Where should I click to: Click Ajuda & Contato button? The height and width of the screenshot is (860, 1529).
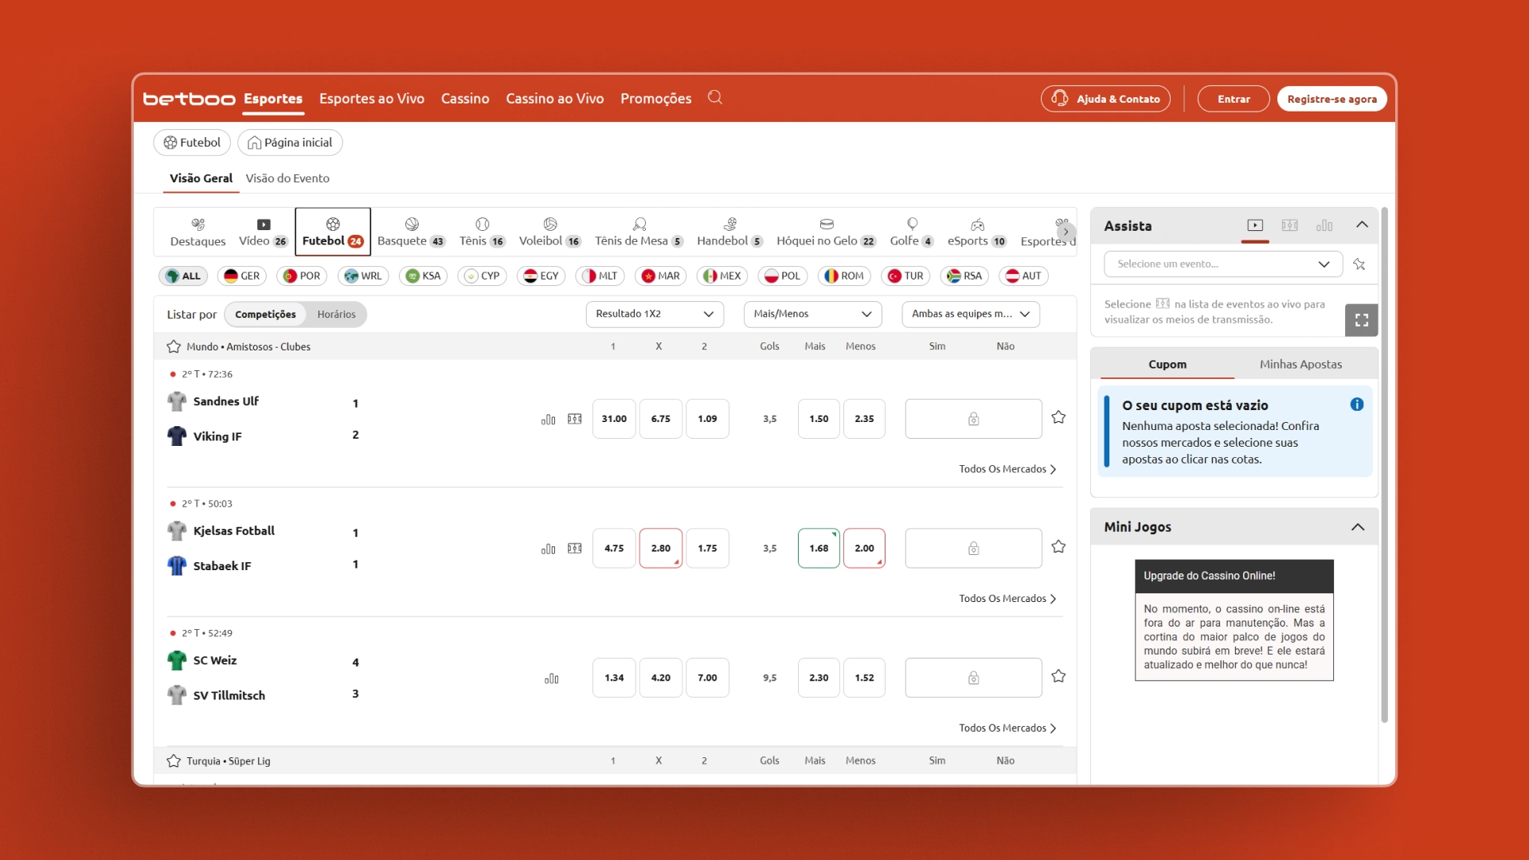[x=1105, y=99]
